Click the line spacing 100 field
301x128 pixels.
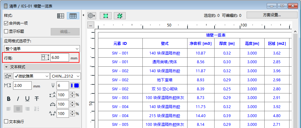coord(63,95)
